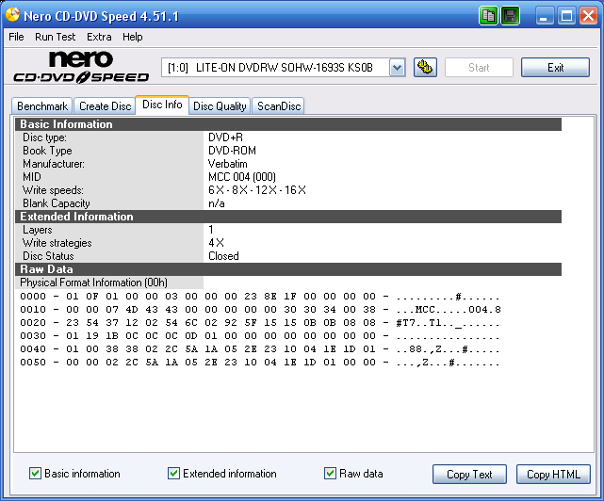Click the Exit button
The image size is (604, 501).
[x=555, y=68]
